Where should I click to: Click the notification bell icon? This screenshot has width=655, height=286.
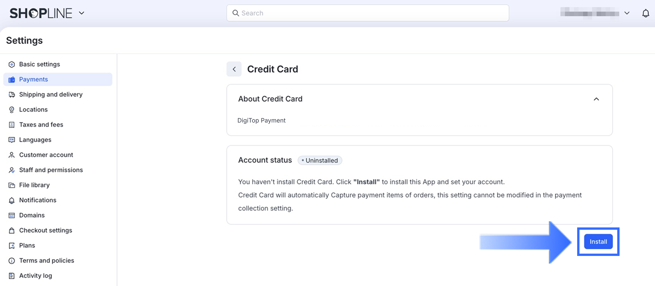tap(645, 13)
